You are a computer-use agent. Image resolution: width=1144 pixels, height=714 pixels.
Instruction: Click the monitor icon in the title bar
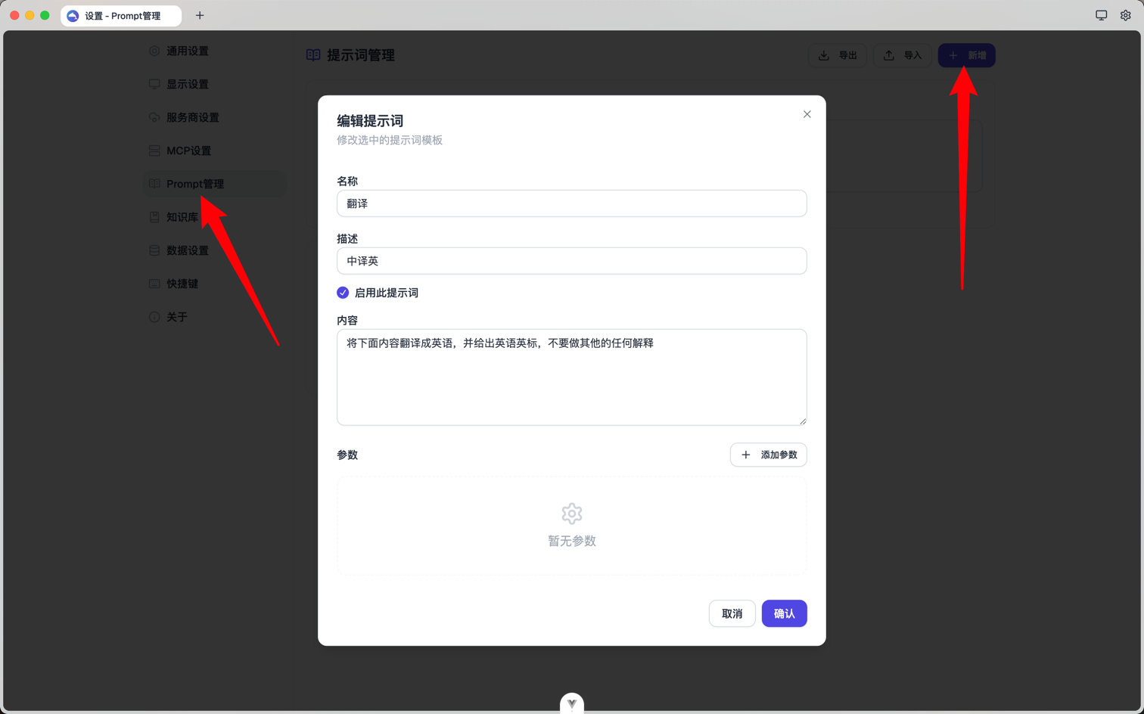(x=1102, y=15)
